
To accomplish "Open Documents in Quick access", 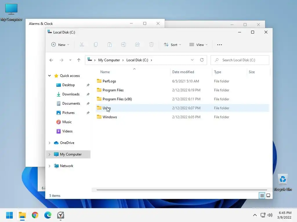I will (71, 103).
